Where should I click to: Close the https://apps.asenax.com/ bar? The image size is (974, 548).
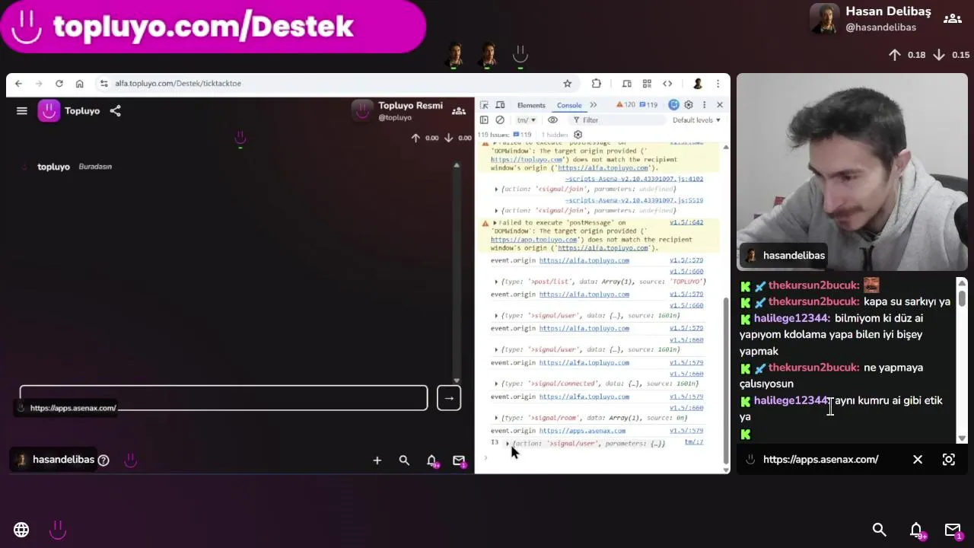click(x=918, y=460)
